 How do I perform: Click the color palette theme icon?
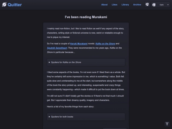(154, 5)
